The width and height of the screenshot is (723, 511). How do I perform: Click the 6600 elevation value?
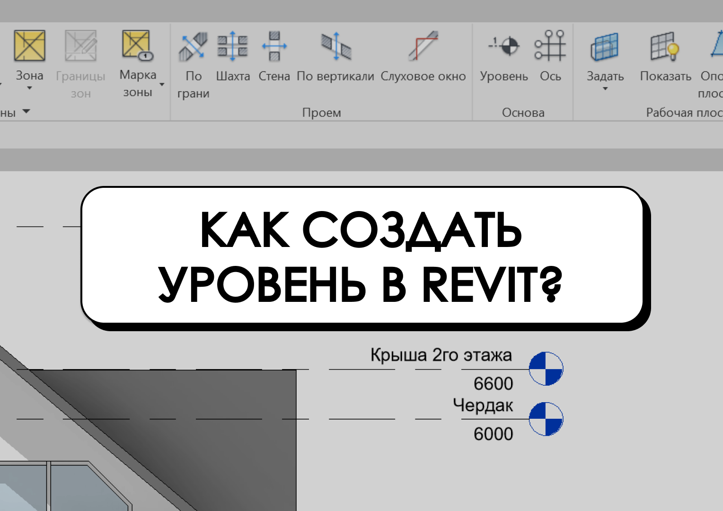coord(494,384)
